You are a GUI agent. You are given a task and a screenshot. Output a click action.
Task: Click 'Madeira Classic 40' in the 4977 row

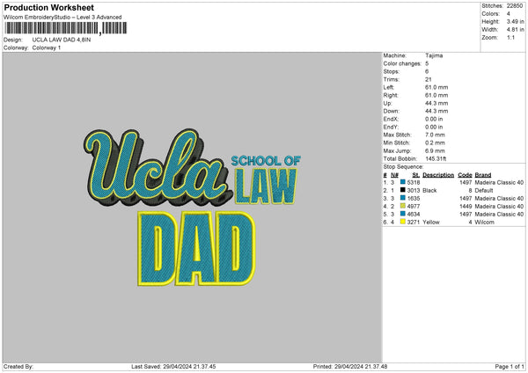pos(499,207)
